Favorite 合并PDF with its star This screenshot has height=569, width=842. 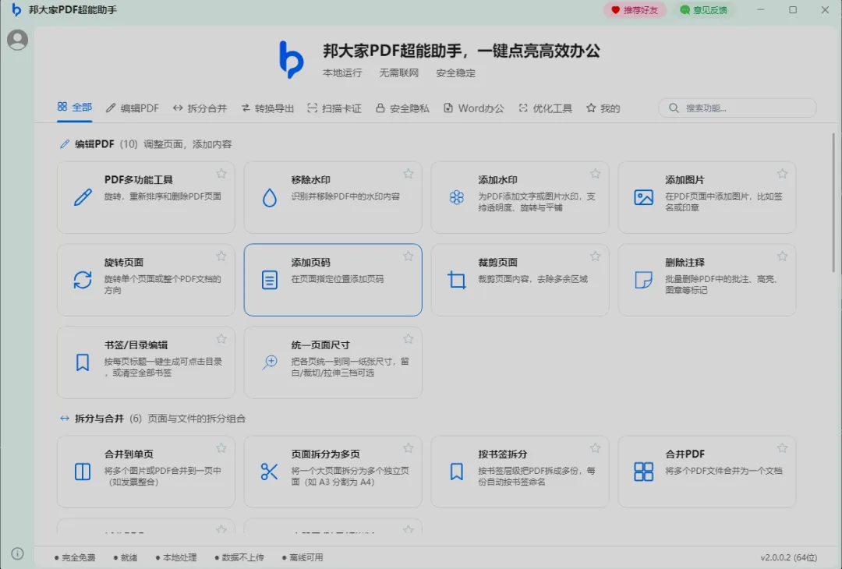tap(782, 447)
